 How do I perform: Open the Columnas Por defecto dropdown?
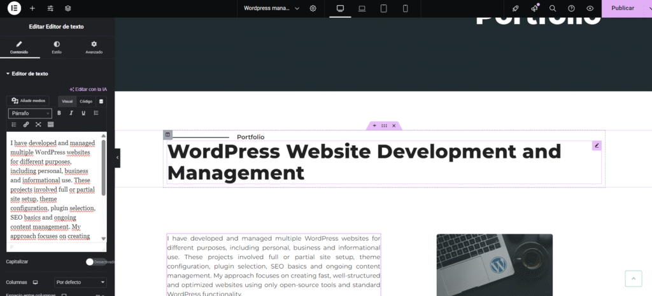point(80,282)
